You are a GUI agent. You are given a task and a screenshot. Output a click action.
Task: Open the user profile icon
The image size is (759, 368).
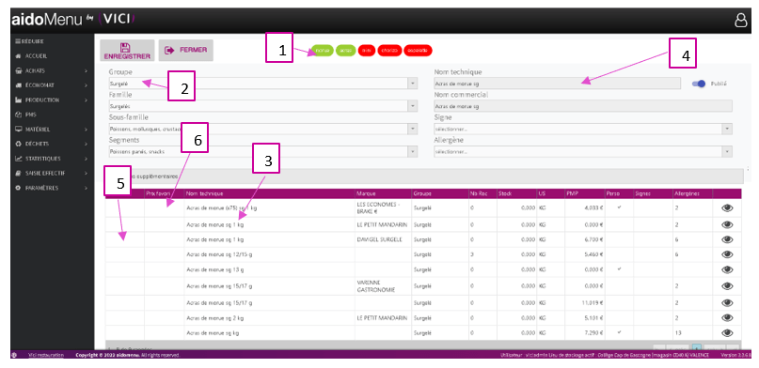740,21
